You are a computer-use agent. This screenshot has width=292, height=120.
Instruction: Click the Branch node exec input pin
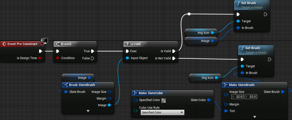[x=58, y=51]
